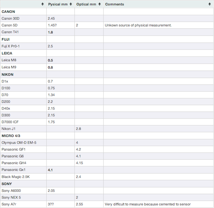
Task: Click the 3?? physical value
Action: [51, 204]
